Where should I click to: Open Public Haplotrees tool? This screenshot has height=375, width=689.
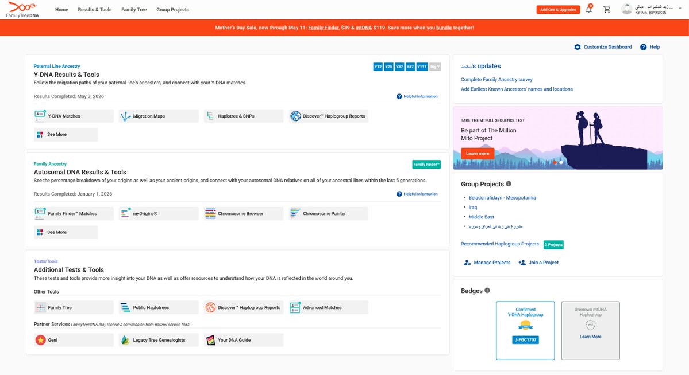click(159, 307)
